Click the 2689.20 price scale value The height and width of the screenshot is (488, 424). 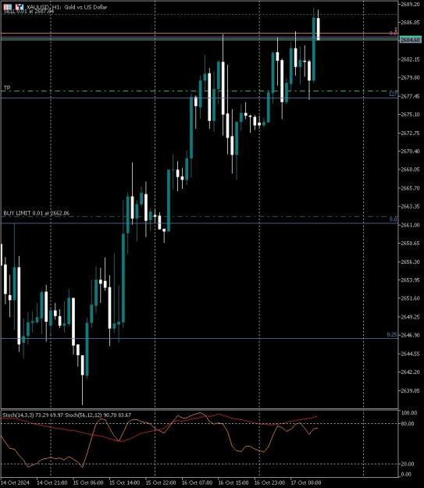pyautogui.click(x=410, y=4)
